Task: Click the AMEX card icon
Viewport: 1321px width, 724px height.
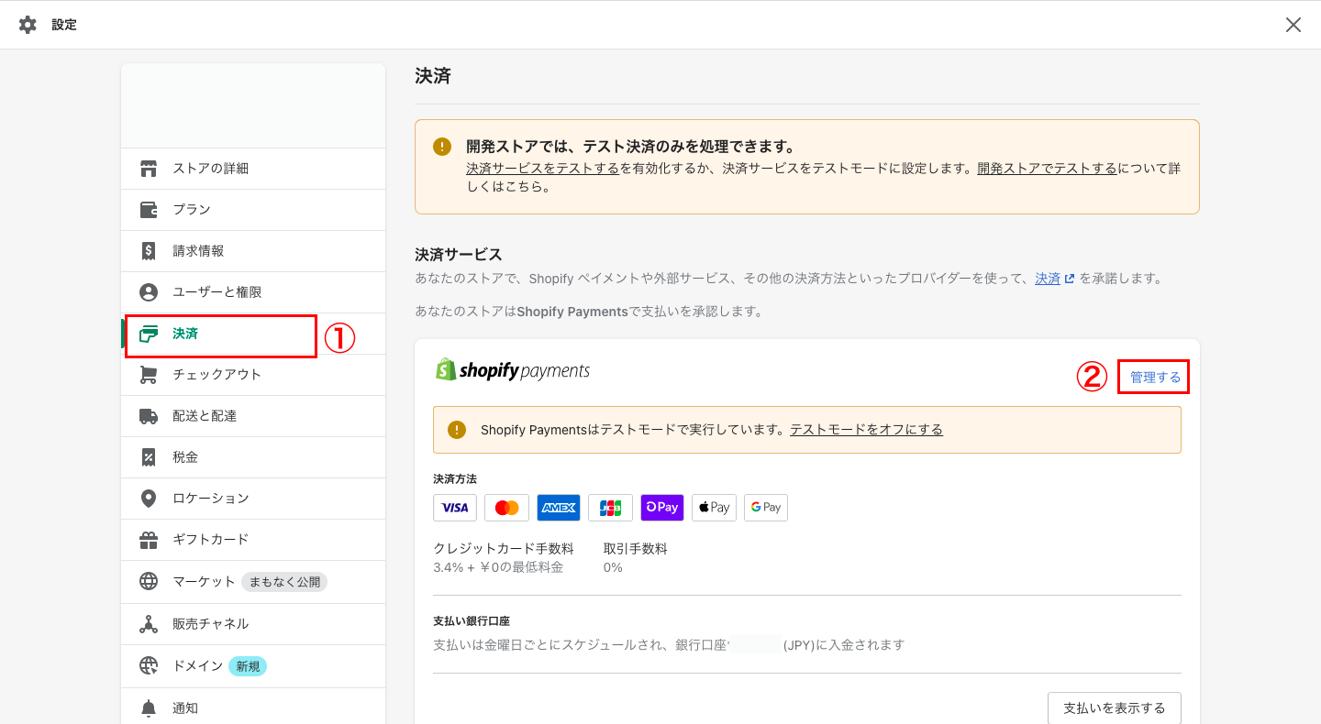Action: [x=559, y=508]
